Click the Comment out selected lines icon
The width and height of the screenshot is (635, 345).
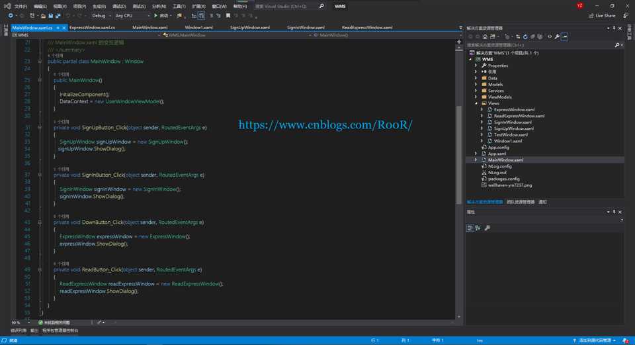click(211, 15)
